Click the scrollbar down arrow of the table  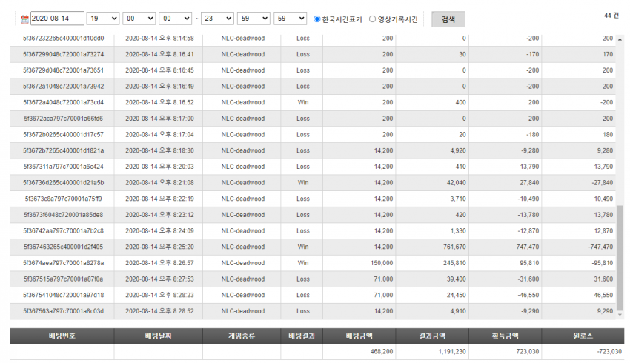coord(620,315)
